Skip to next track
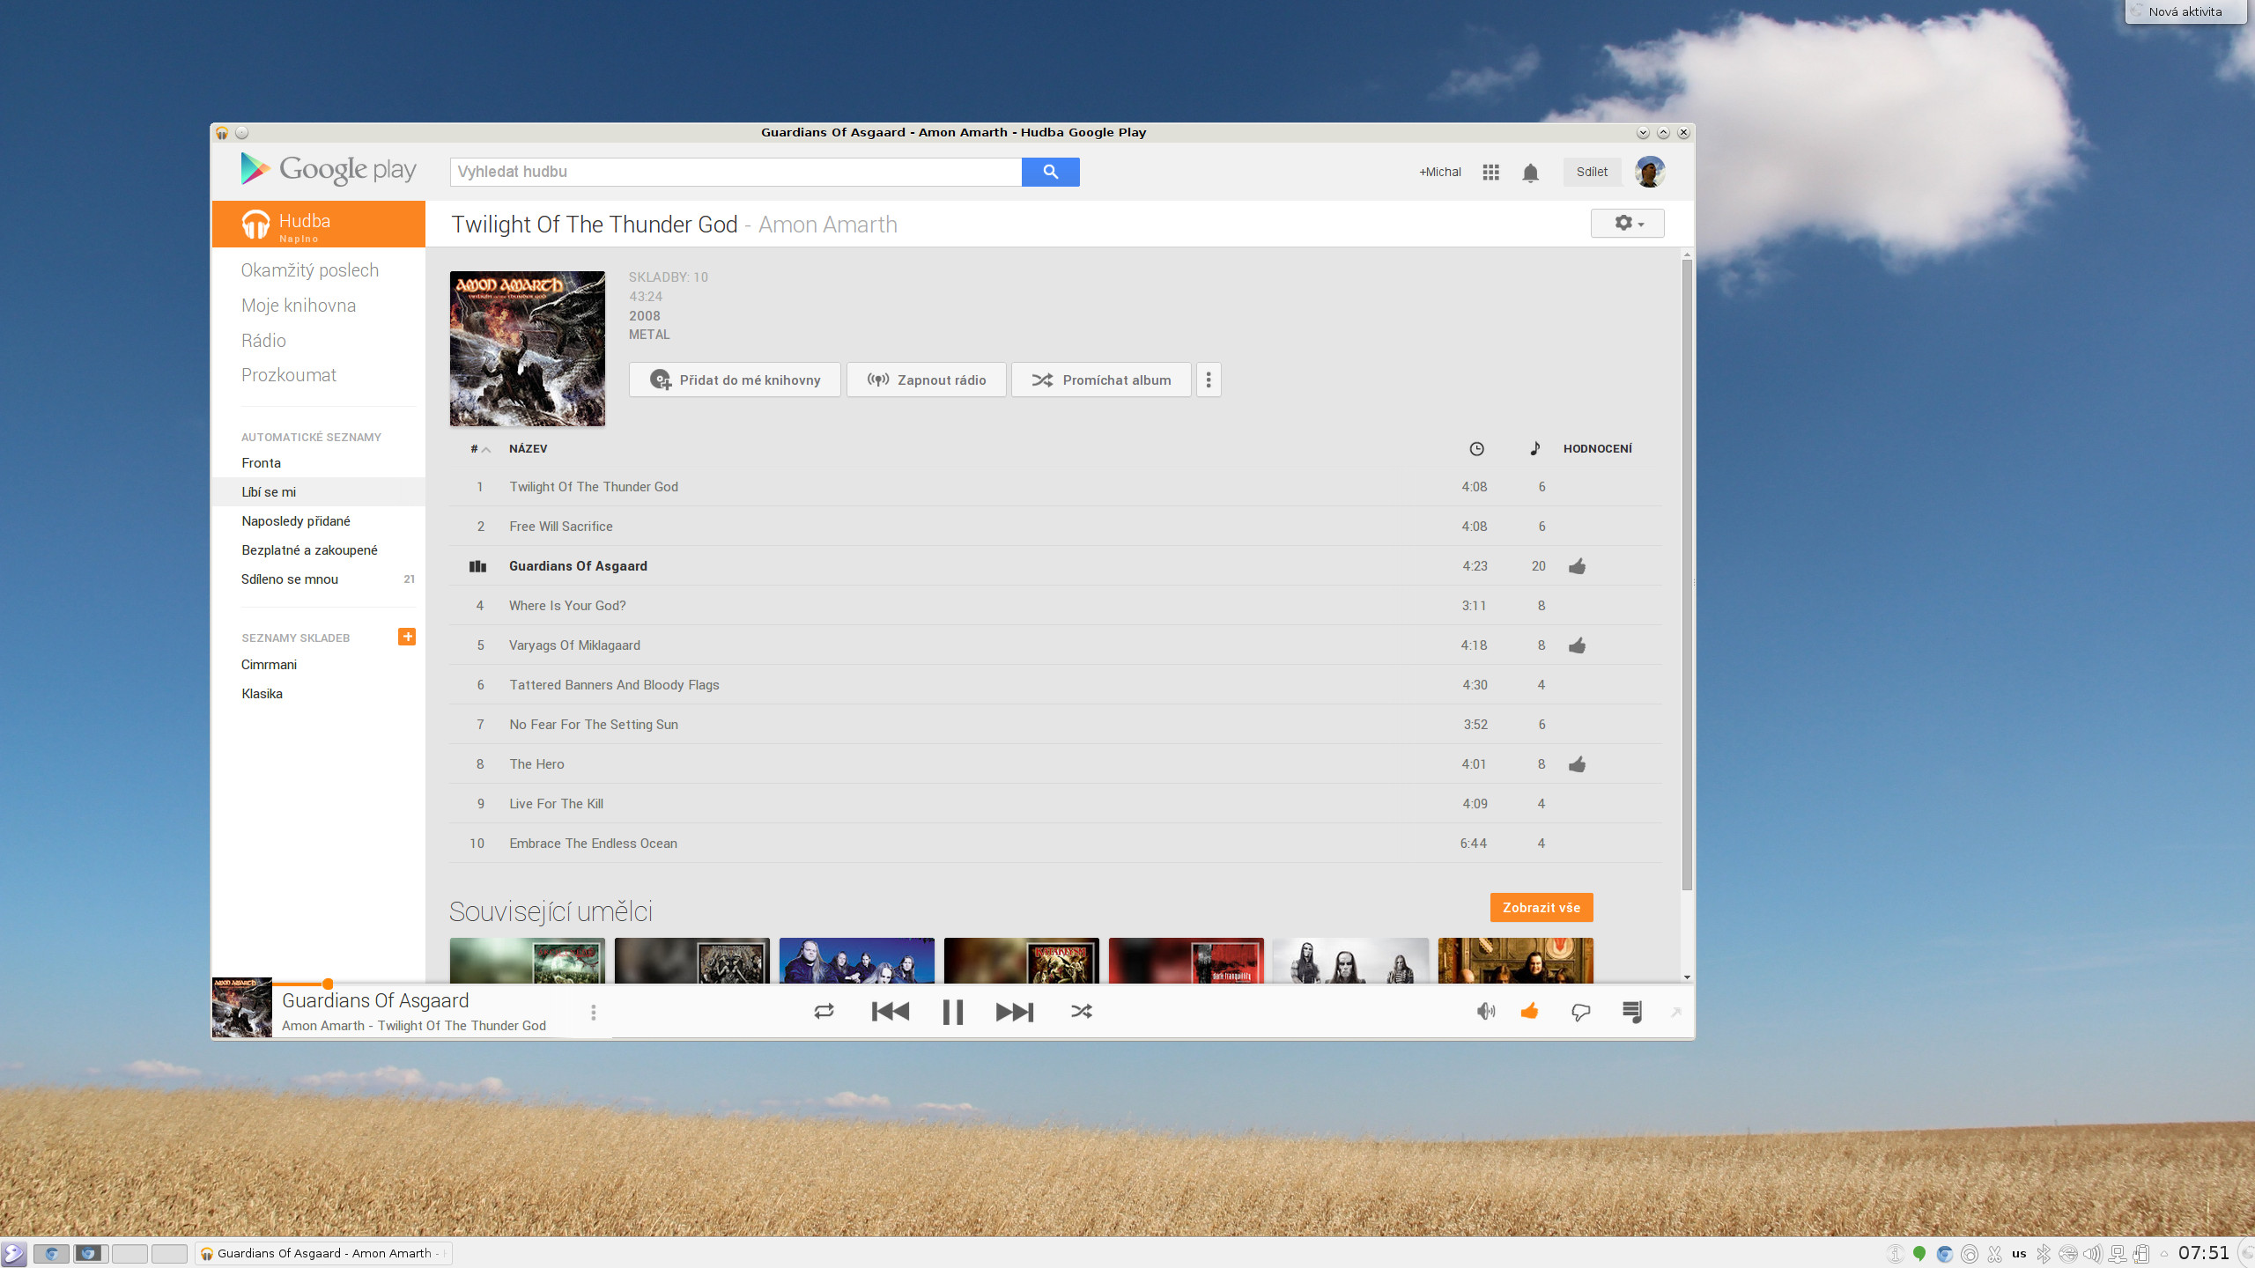Image resolution: width=2255 pixels, height=1268 pixels. (x=1015, y=1012)
